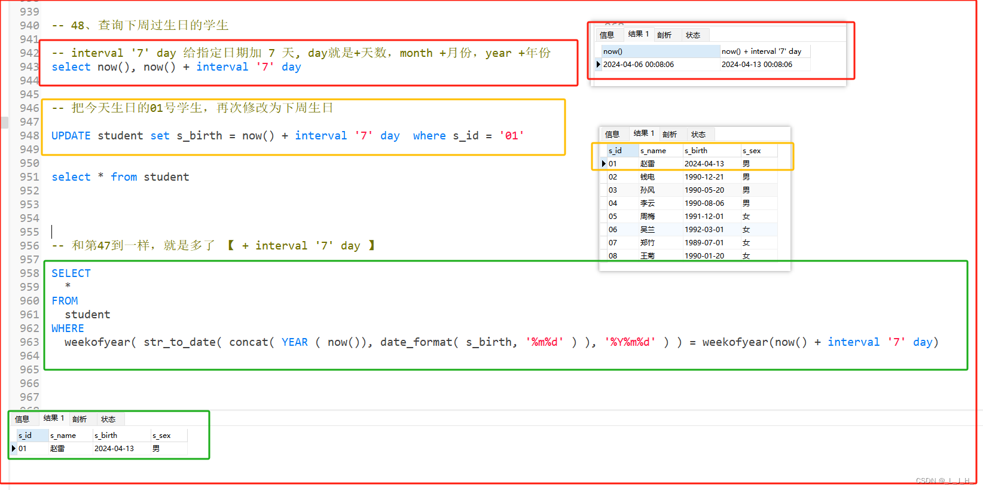Select 结果 1 tab in the bottom result panel

point(54,418)
